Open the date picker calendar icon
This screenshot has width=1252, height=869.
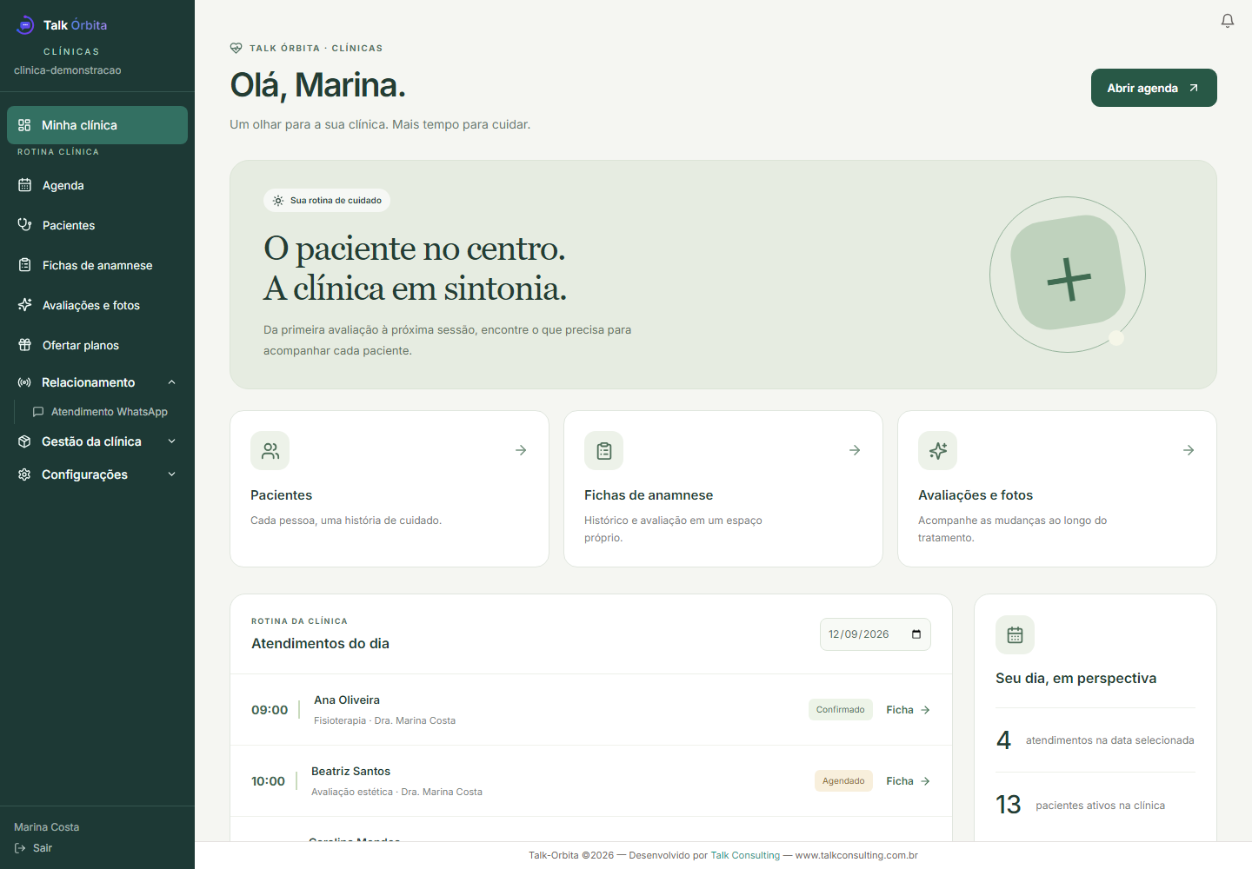(x=916, y=634)
